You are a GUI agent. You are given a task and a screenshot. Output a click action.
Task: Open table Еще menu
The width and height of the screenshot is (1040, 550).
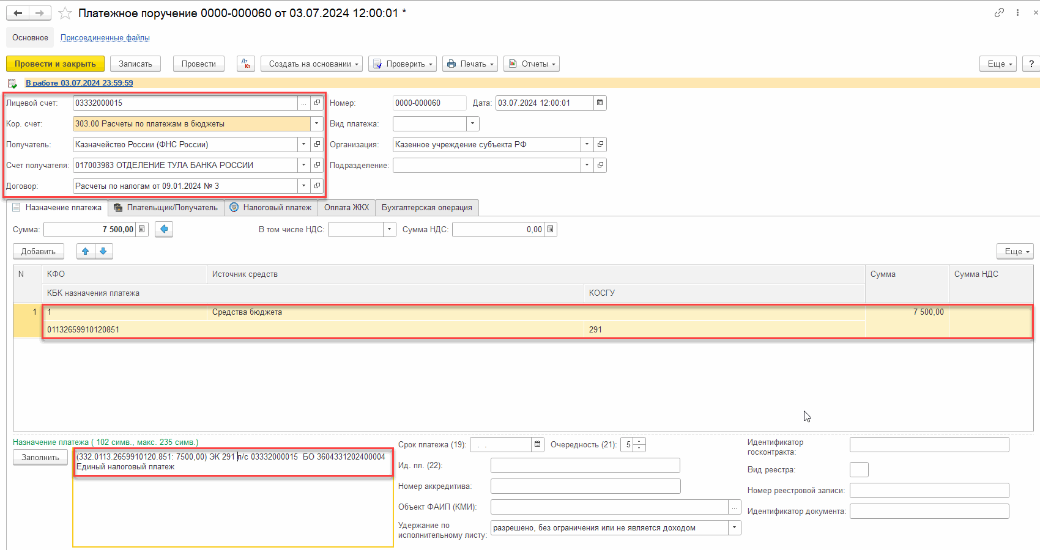point(1015,251)
